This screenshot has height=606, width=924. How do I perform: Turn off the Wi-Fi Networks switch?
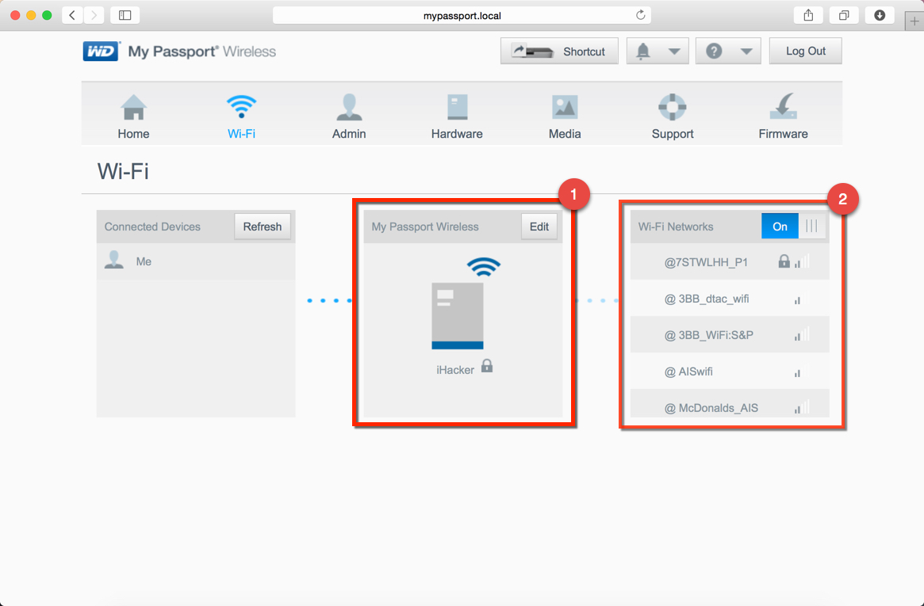(x=793, y=226)
